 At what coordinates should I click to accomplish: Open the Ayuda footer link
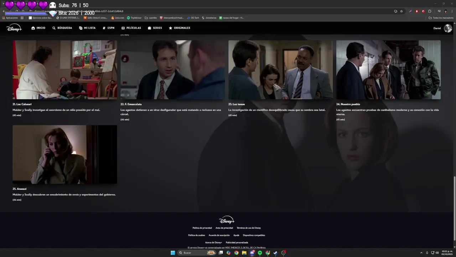coord(236,235)
